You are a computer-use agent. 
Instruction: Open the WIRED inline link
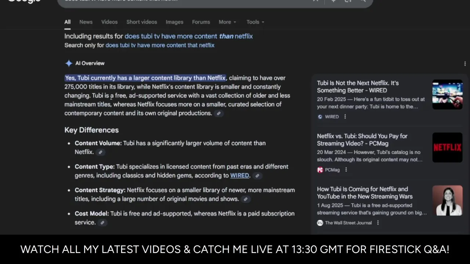(x=239, y=176)
